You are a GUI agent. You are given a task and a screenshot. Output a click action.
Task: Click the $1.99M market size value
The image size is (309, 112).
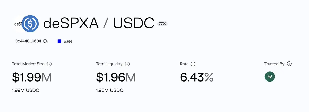[32, 77]
